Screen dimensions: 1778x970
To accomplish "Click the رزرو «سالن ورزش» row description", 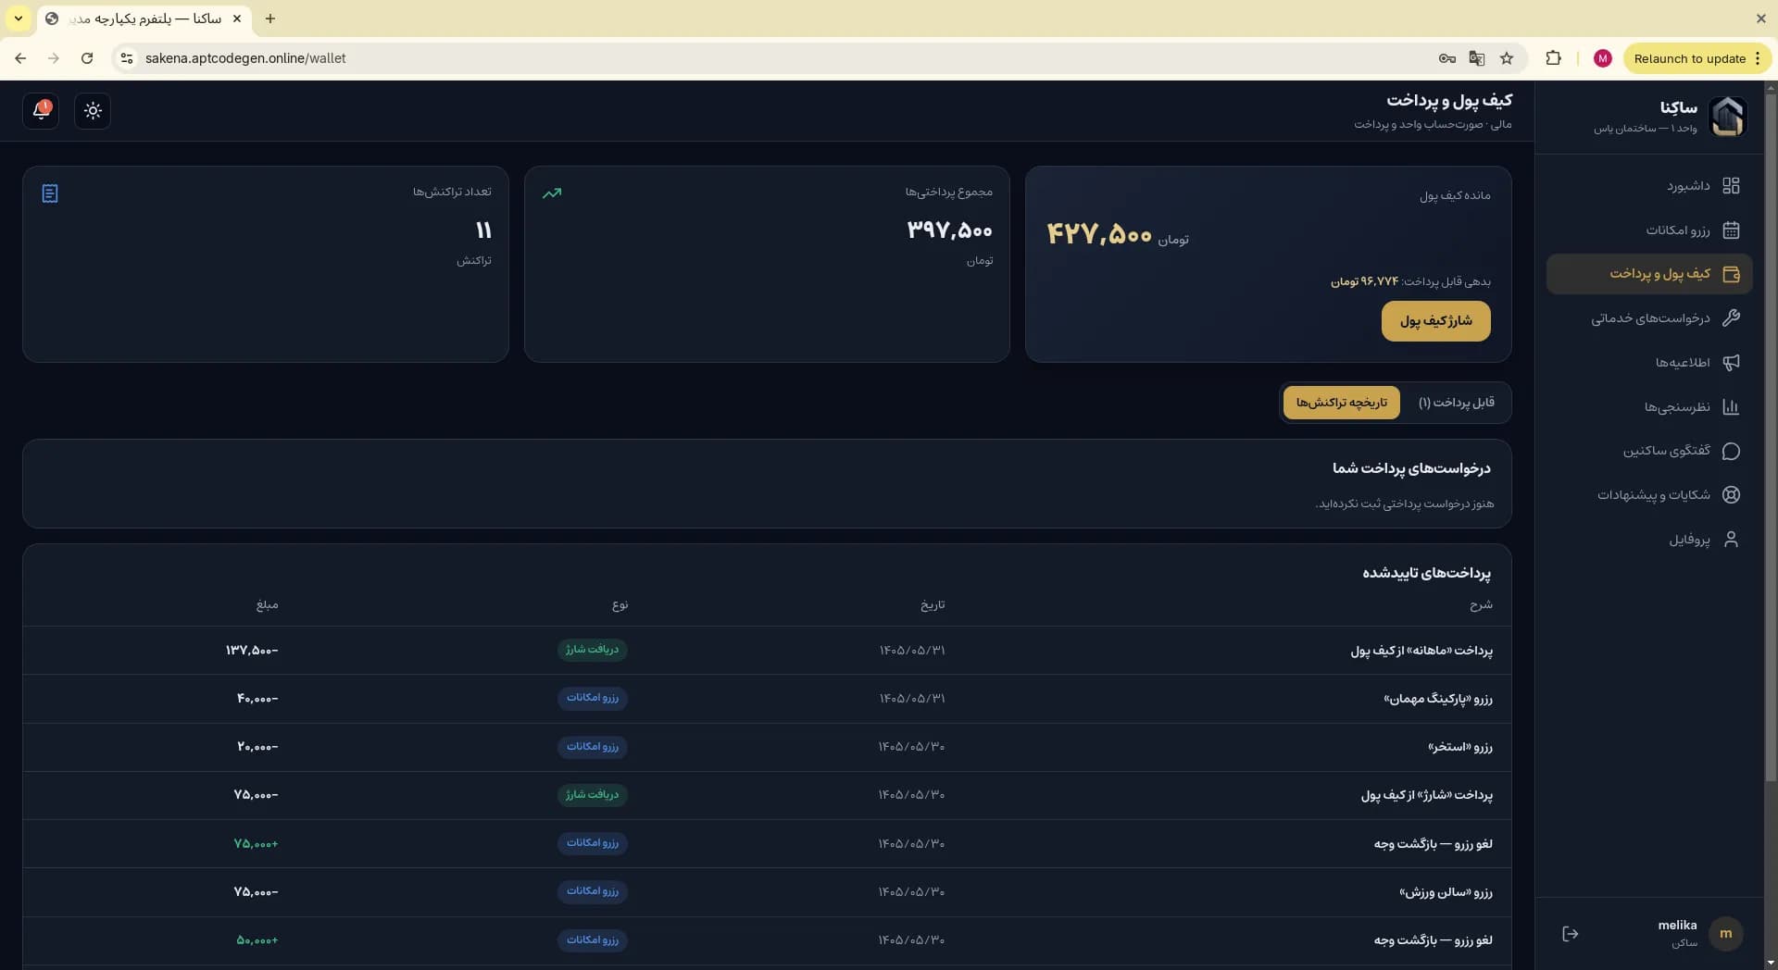I will pos(1446,892).
